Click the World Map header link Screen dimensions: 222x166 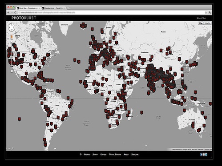click(x=201, y=18)
